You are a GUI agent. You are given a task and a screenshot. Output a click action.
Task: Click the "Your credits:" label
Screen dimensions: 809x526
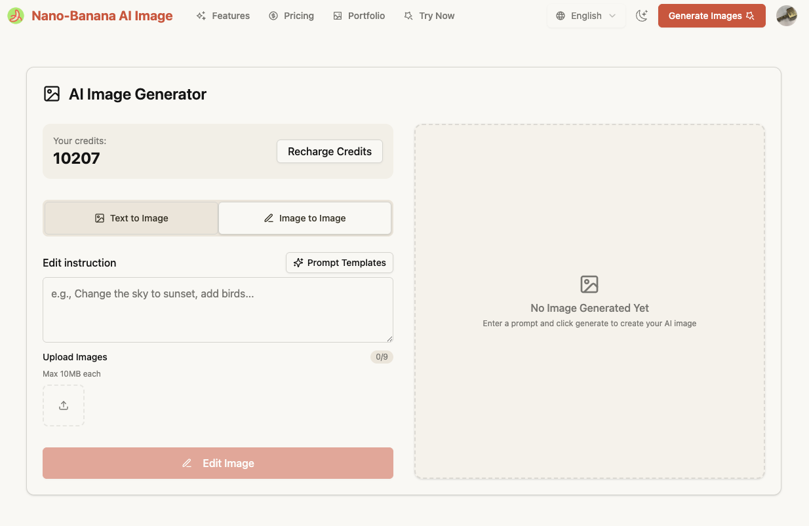[79, 141]
